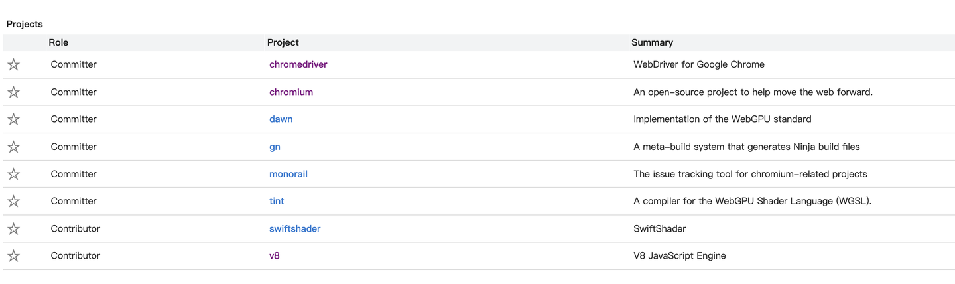Go to the dawn project

tap(281, 119)
